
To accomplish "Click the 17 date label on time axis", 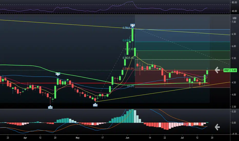I will 103,138.
